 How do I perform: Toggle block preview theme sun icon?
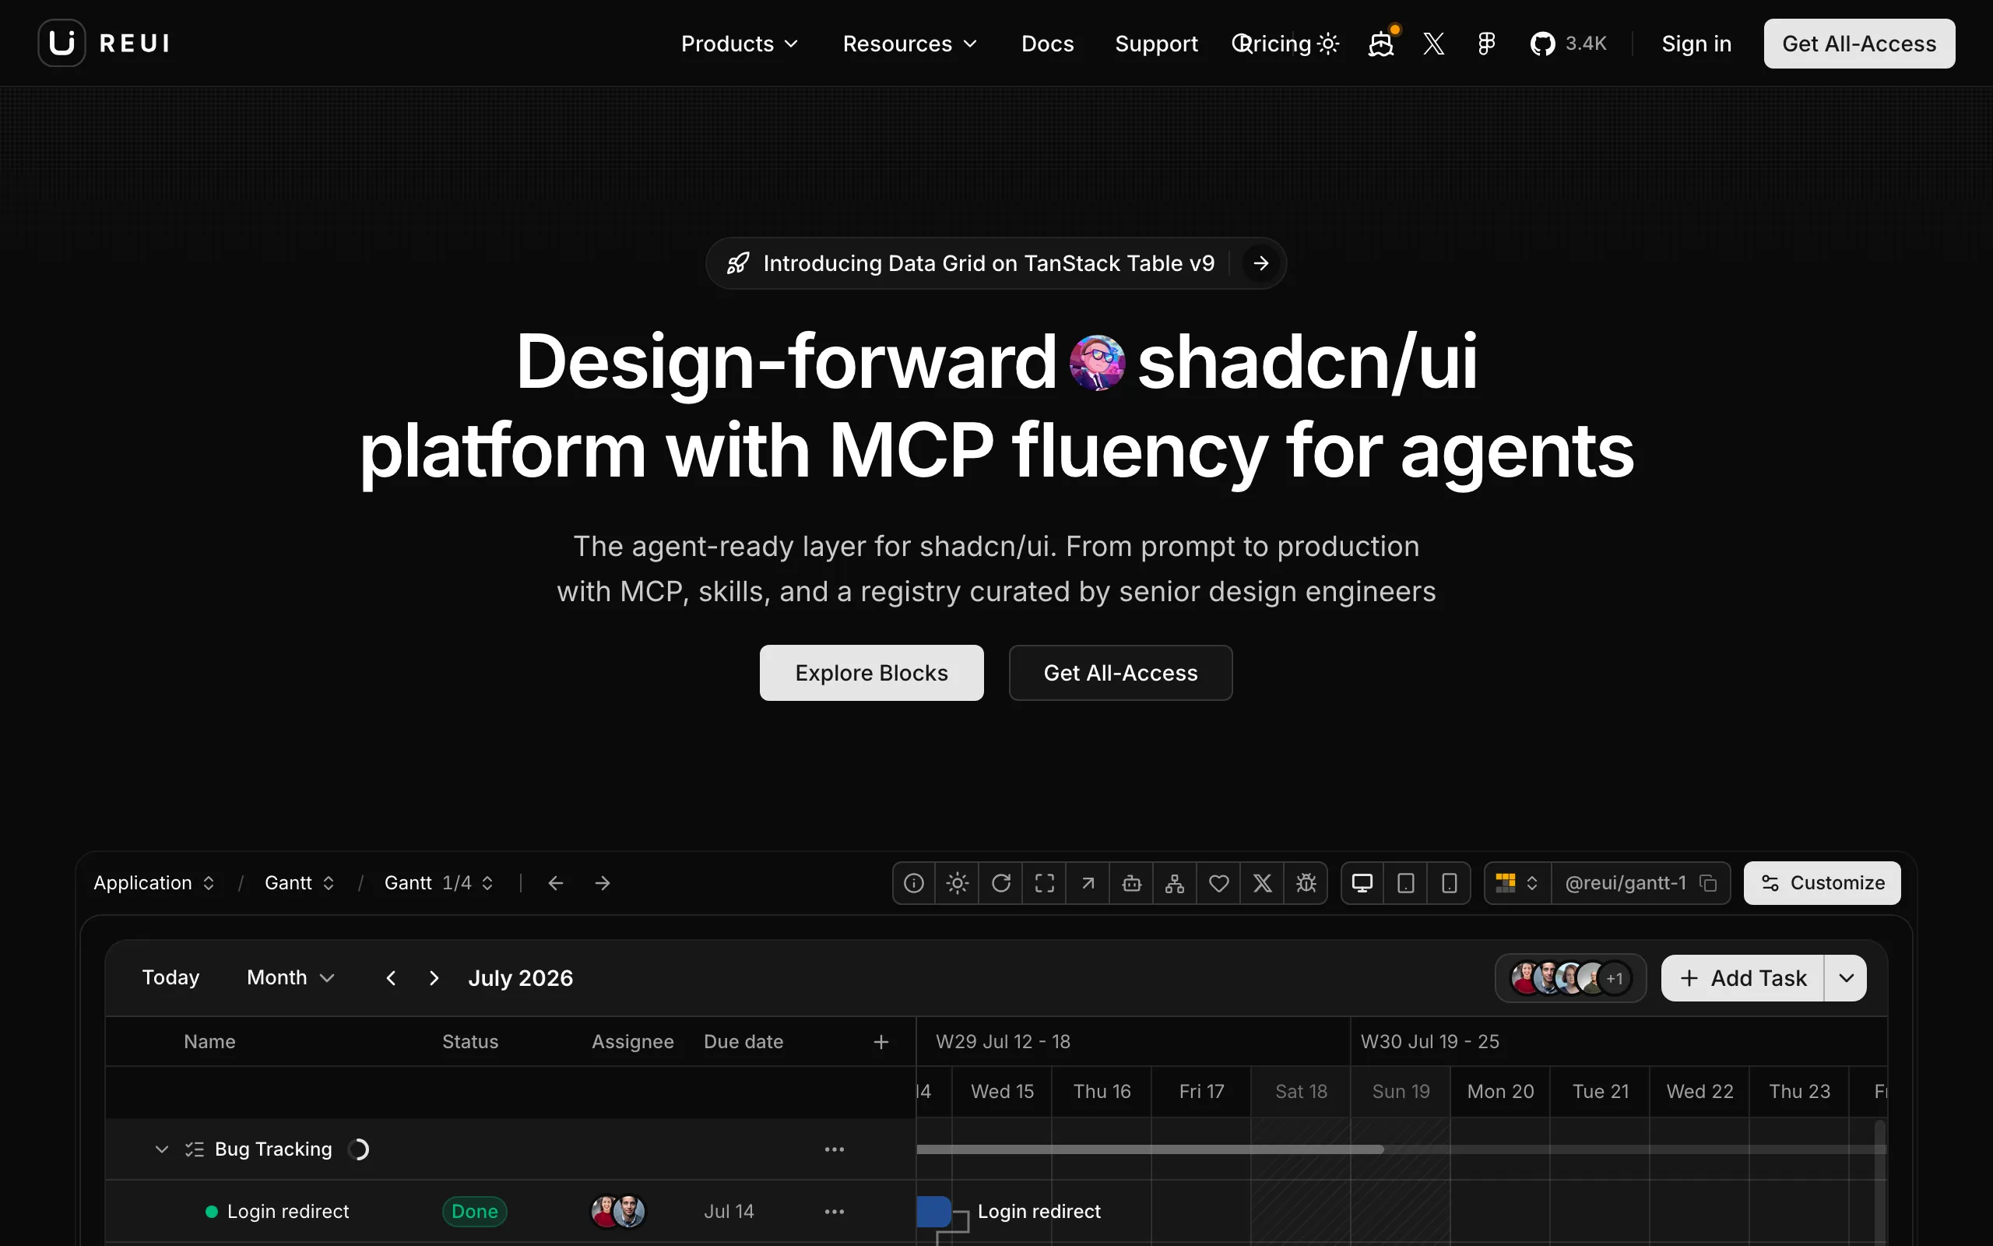[x=957, y=882]
